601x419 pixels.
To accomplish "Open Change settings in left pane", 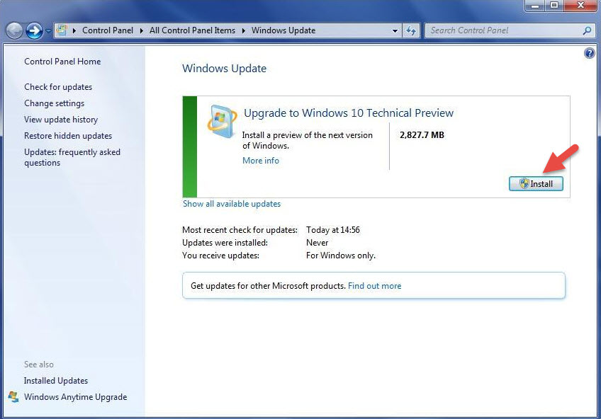I will (54, 103).
